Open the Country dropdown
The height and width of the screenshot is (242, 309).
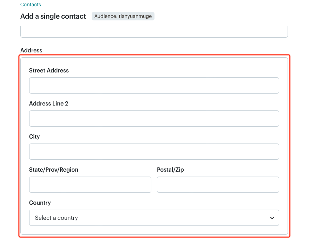(154, 218)
